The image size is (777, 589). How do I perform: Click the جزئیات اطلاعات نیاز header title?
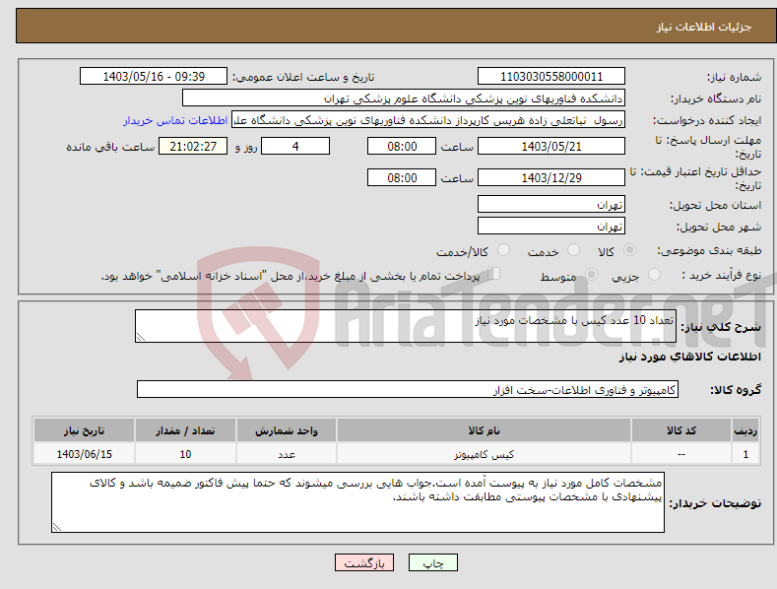(704, 27)
